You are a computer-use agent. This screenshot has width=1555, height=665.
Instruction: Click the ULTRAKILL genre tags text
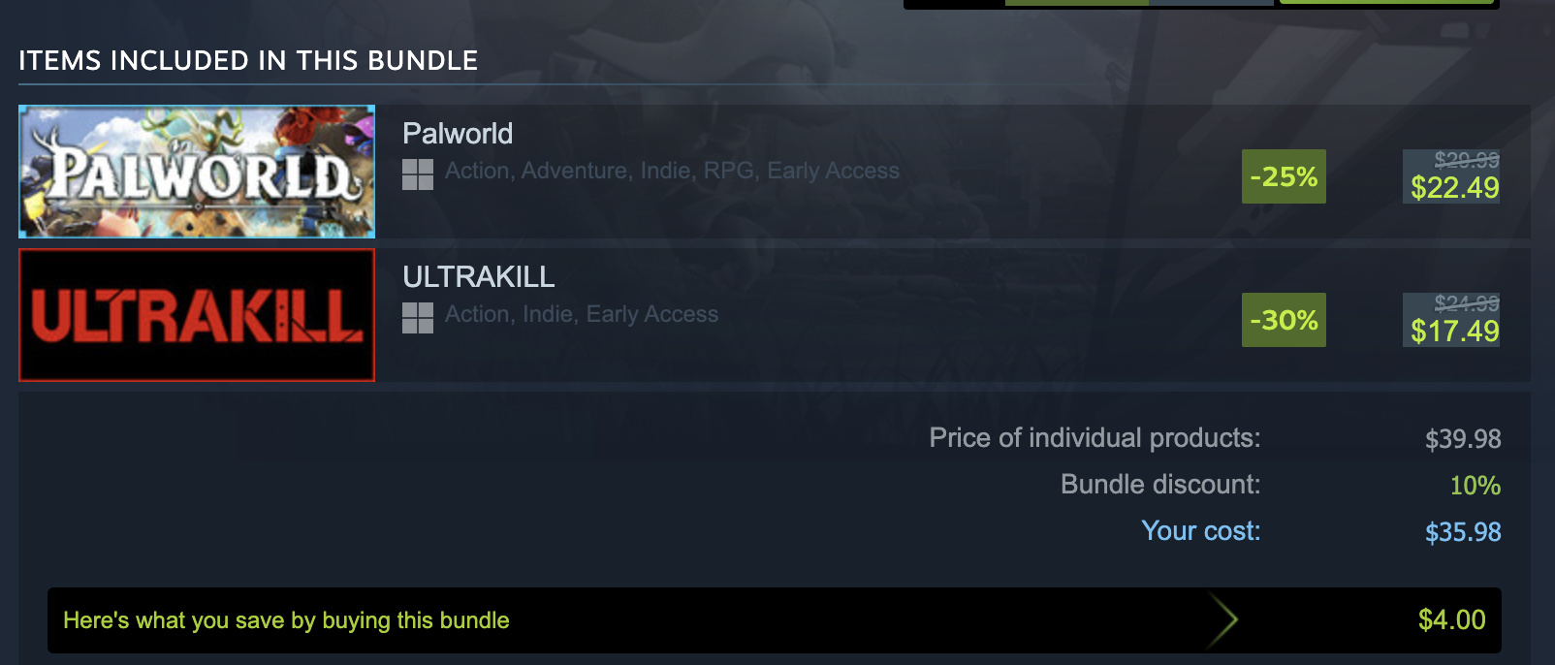(x=582, y=314)
